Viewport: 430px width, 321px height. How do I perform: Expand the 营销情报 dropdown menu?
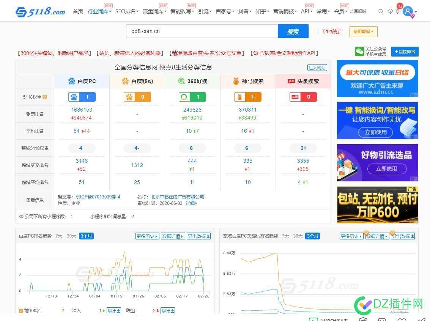(x=285, y=11)
